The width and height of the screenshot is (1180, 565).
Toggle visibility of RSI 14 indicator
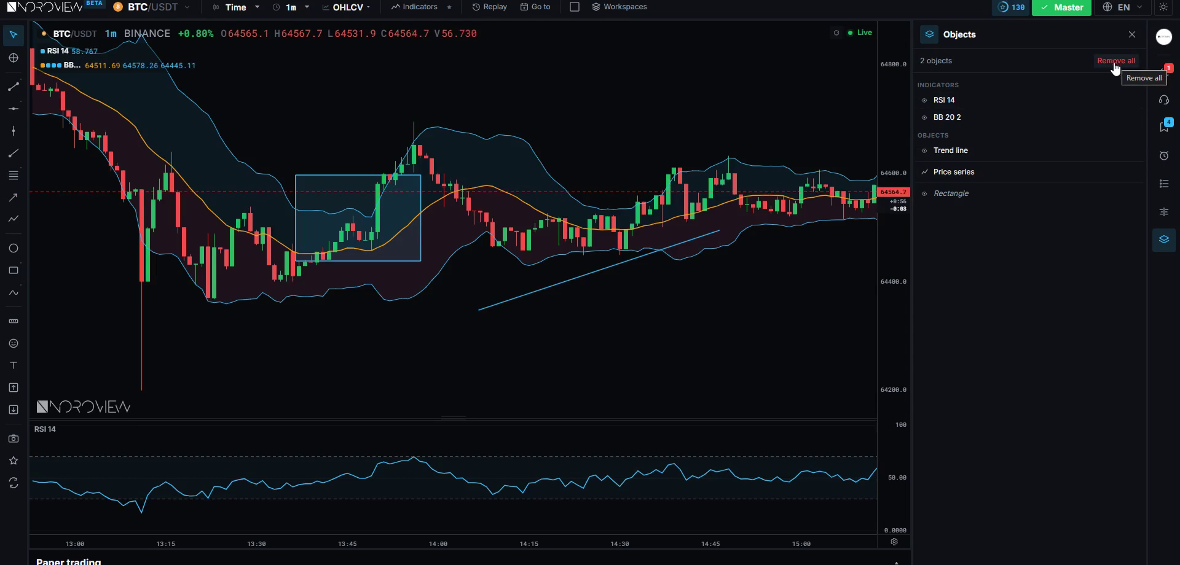924,100
